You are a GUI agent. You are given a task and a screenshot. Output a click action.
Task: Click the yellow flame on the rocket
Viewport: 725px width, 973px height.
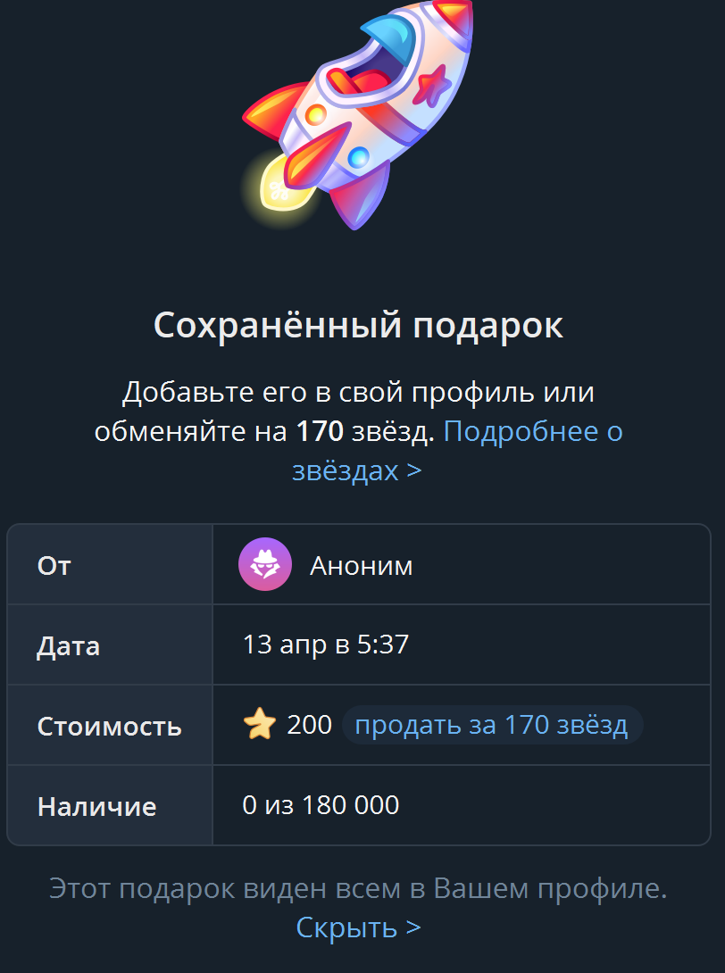tap(281, 188)
